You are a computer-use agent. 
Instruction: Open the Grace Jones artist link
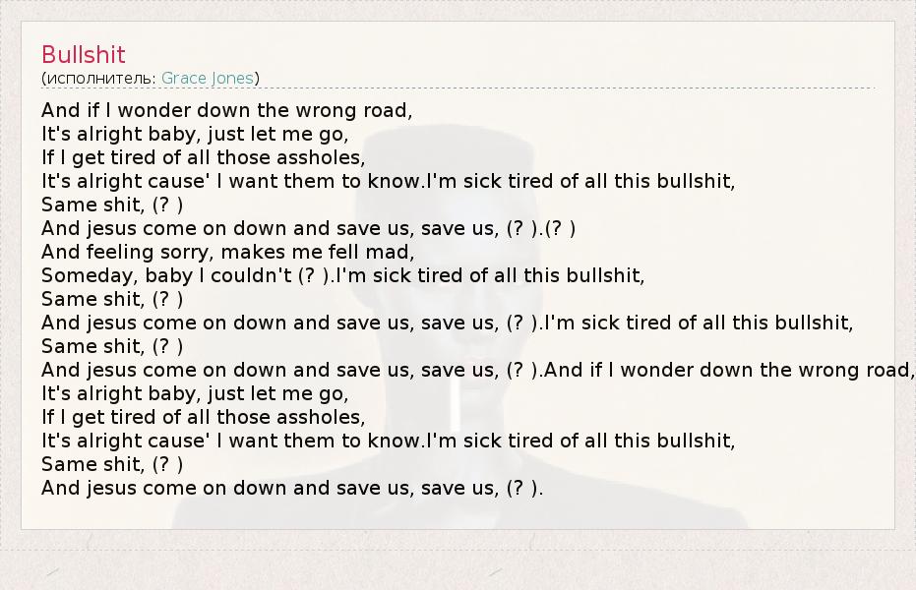(207, 78)
